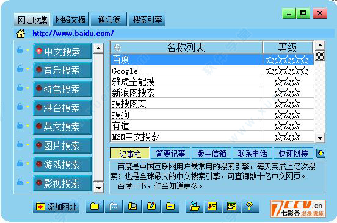Open the yellow arrow dropdown beside 特色搜索

(x=27, y=88)
